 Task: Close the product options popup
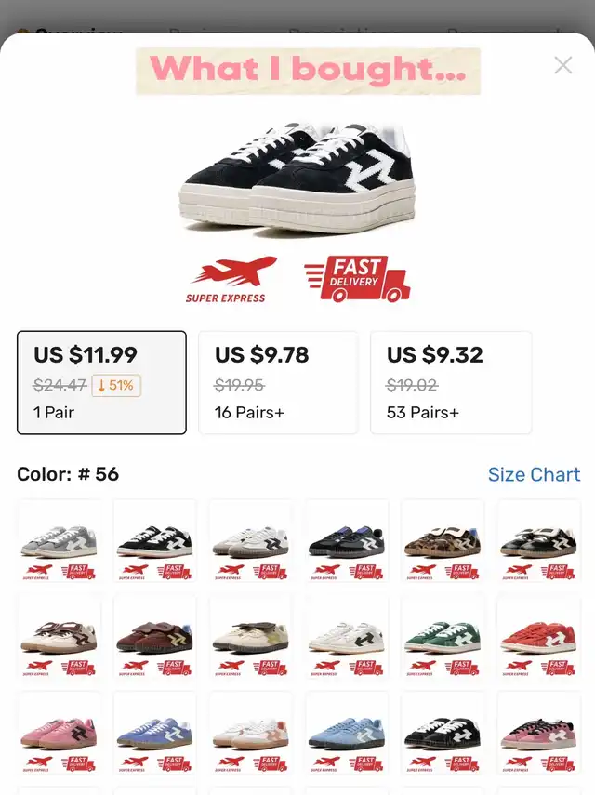(x=563, y=65)
